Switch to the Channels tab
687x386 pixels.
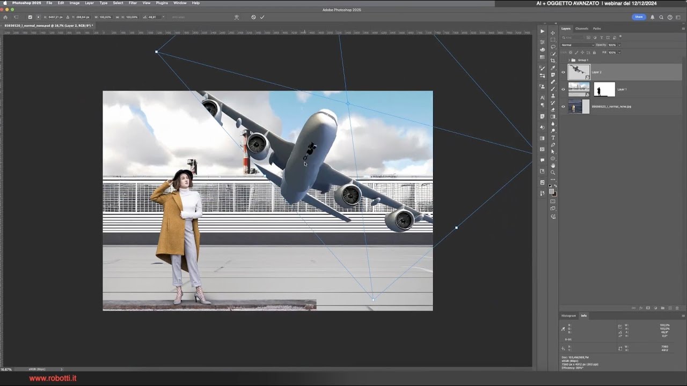click(x=581, y=28)
